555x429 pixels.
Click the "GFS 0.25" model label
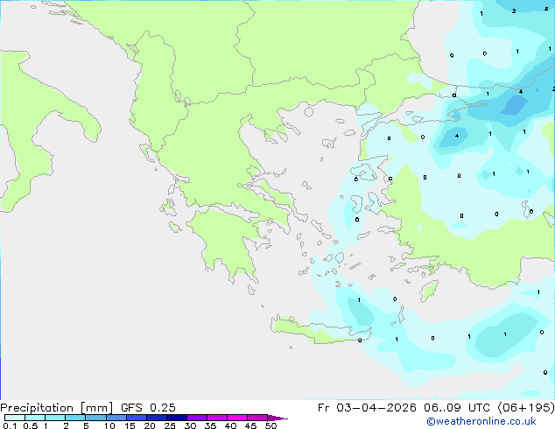click(x=148, y=408)
